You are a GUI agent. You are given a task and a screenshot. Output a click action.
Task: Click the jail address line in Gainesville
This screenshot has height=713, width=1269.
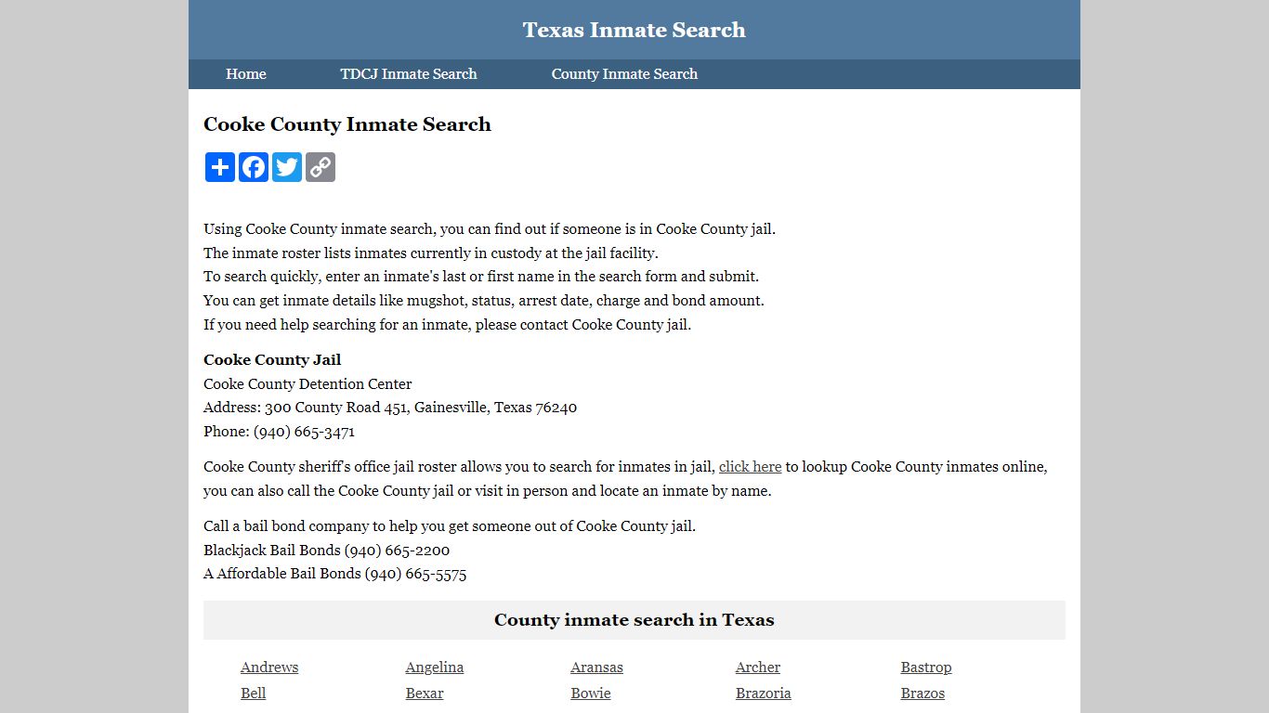click(390, 408)
